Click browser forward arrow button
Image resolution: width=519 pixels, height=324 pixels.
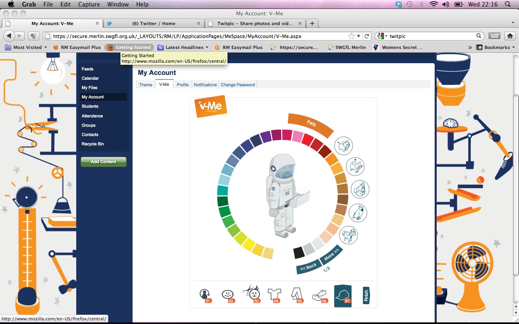pyautogui.click(x=19, y=36)
